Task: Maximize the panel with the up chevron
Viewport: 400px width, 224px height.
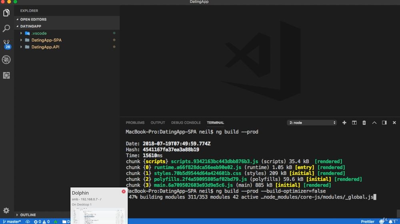Action: coord(374,123)
